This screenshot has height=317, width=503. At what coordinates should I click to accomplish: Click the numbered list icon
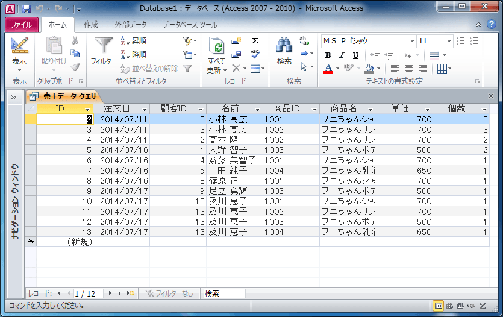click(x=474, y=41)
